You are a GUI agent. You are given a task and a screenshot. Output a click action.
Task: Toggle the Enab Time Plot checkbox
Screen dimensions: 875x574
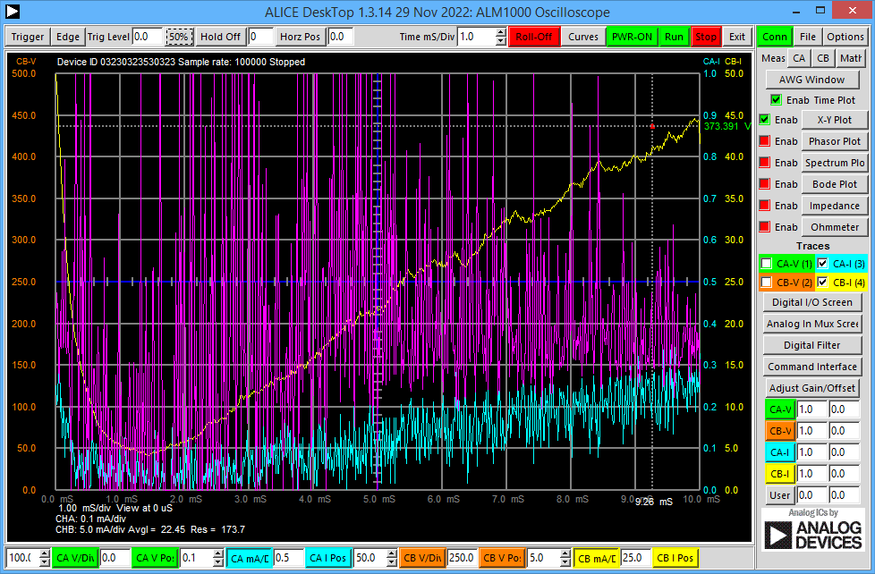[x=776, y=99]
